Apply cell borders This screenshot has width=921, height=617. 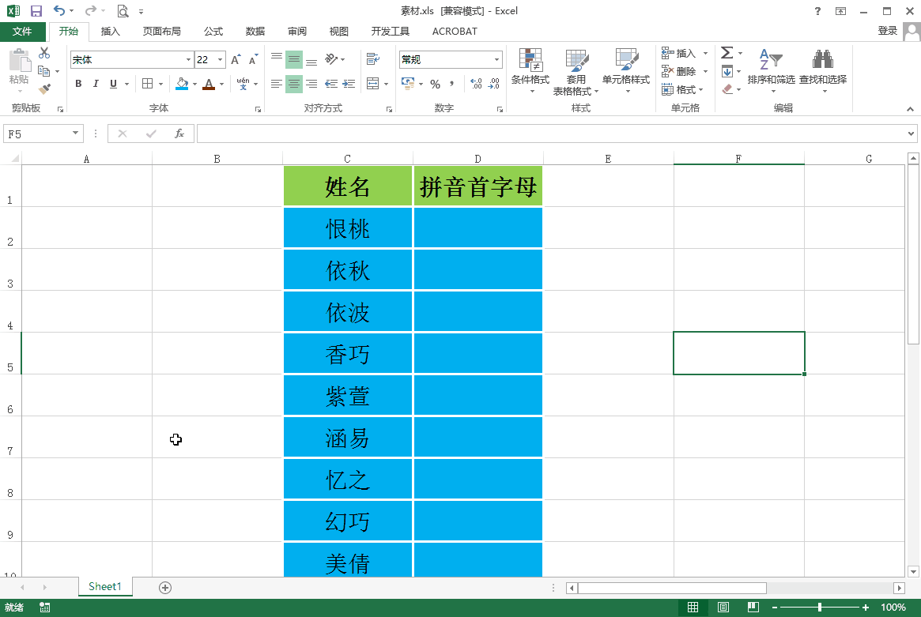147,84
